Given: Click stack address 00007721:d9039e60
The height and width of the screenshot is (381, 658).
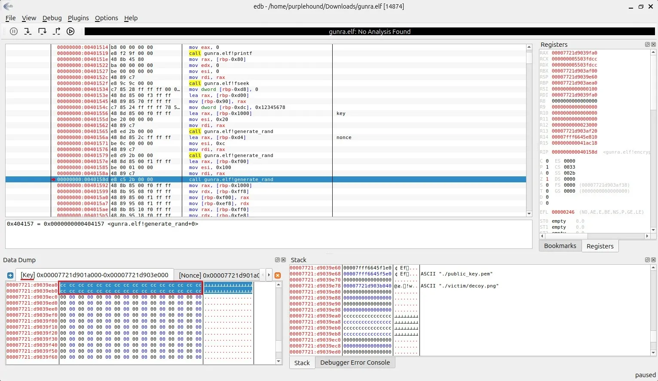Looking at the screenshot, I should point(315,268).
